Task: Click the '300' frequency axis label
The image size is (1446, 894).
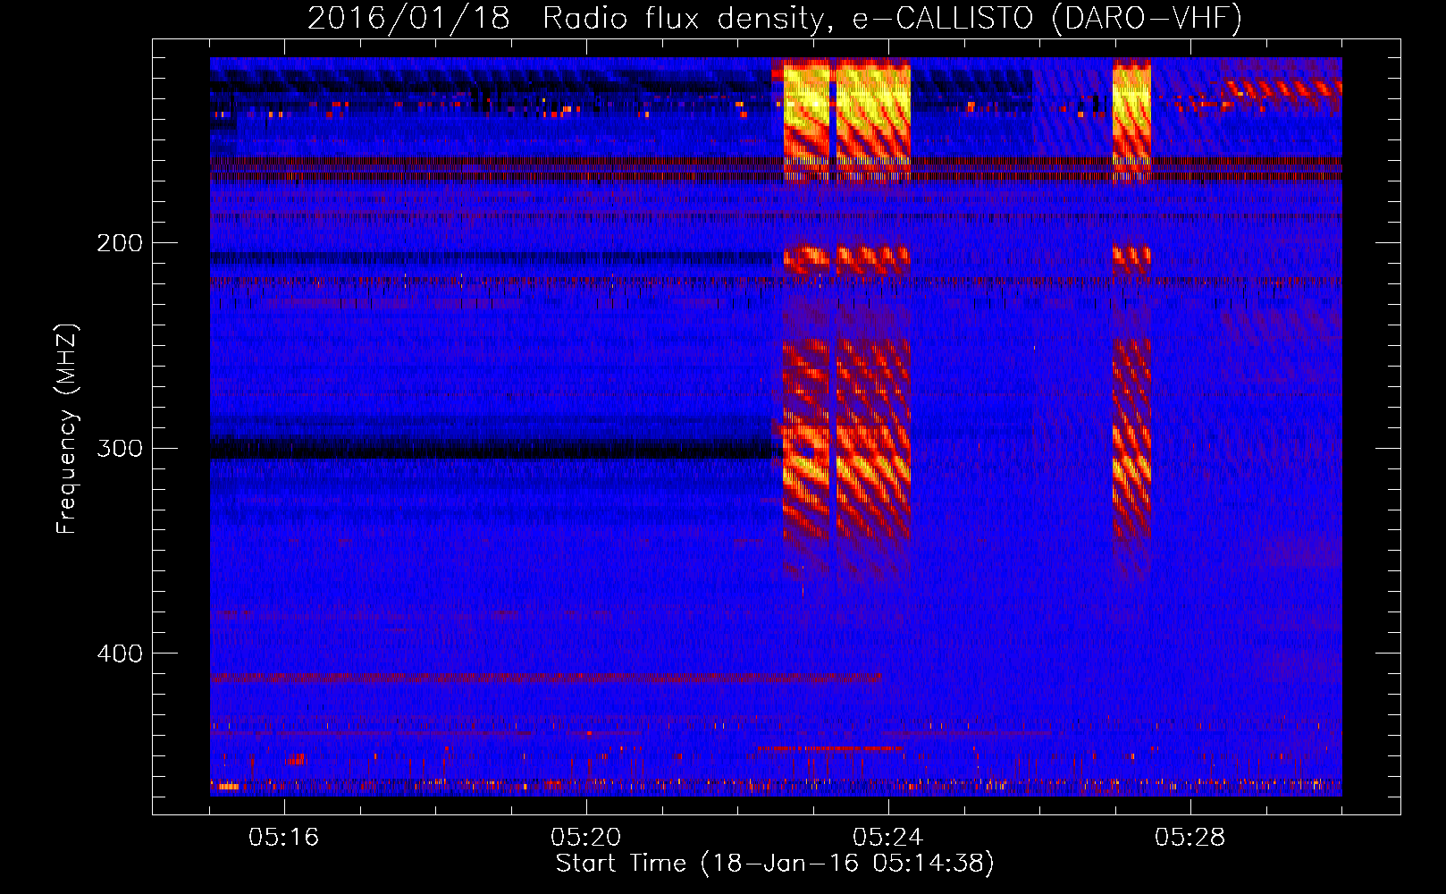Action: pyautogui.click(x=120, y=448)
